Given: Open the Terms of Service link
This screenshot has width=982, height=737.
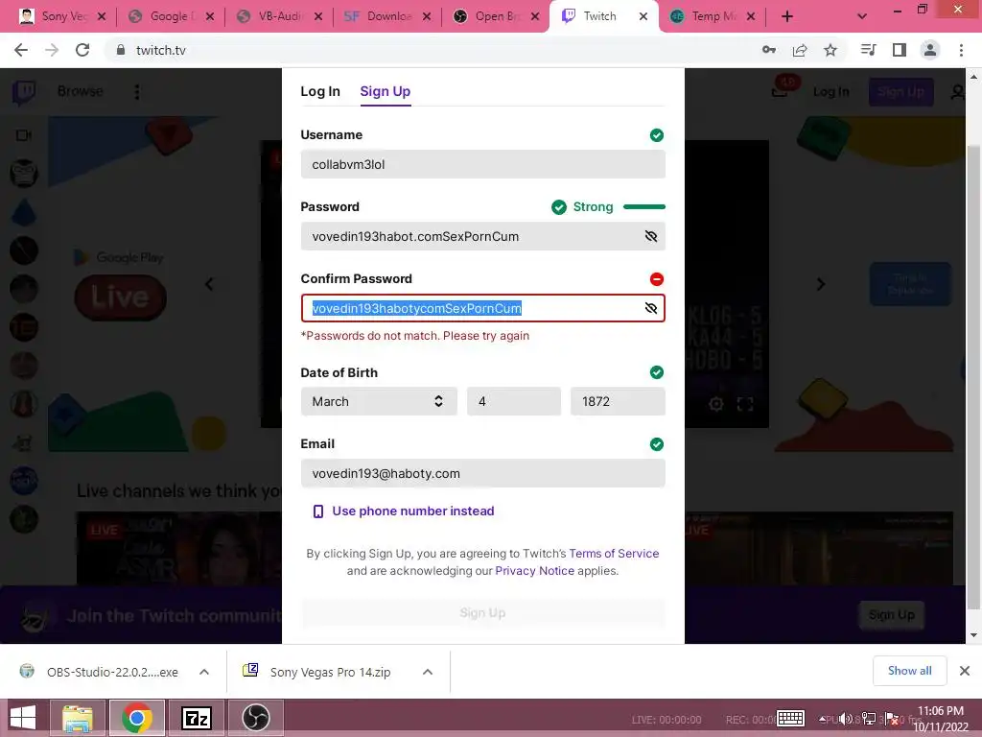Looking at the screenshot, I should 614,554.
